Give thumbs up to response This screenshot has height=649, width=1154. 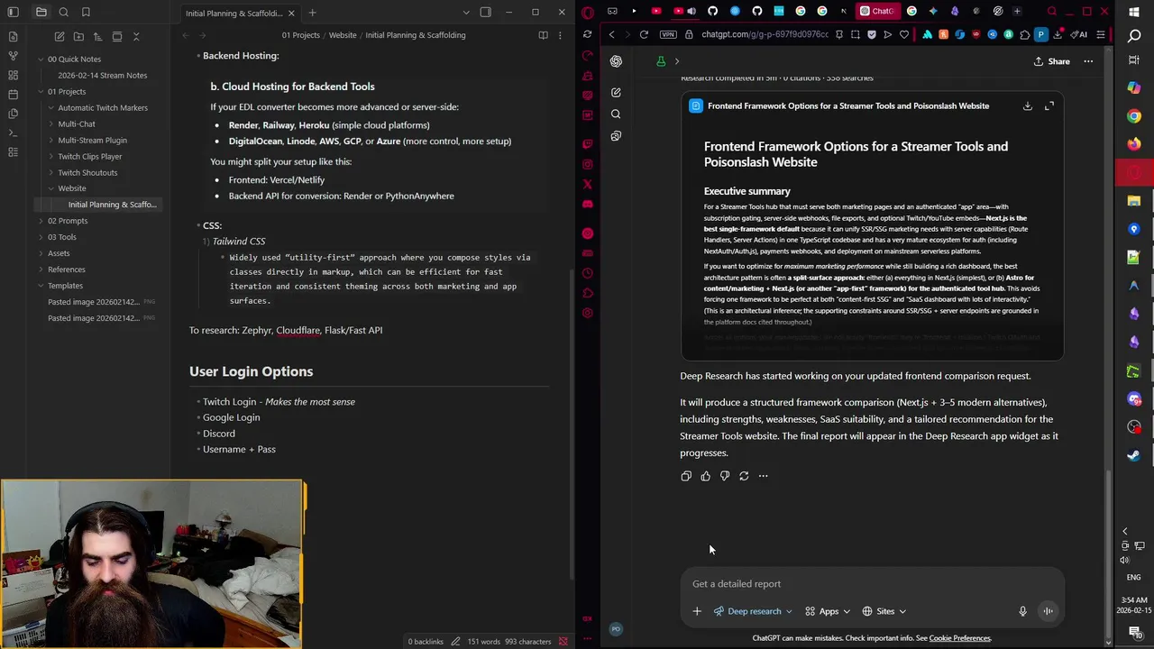[705, 476]
